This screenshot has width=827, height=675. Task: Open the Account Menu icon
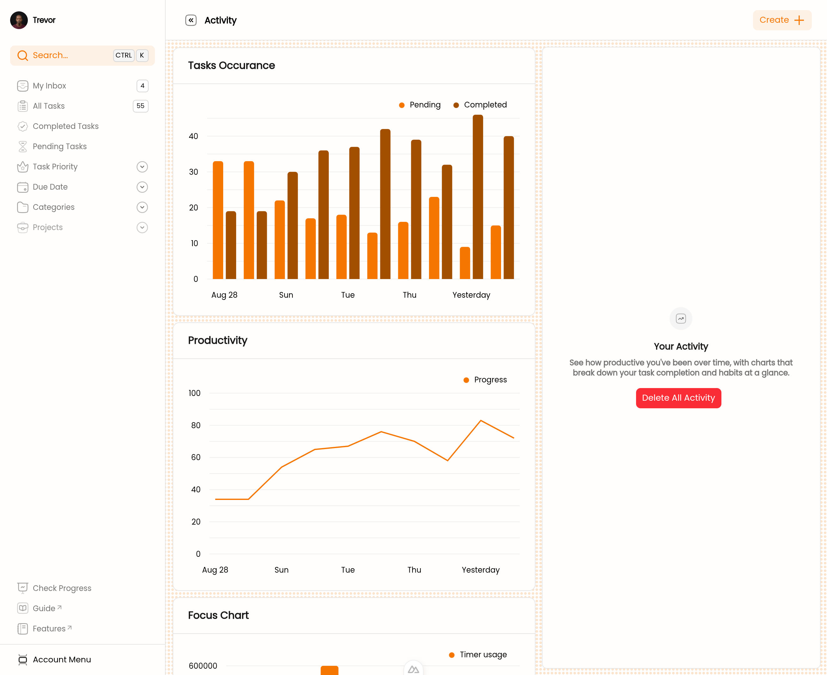click(22, 660)
